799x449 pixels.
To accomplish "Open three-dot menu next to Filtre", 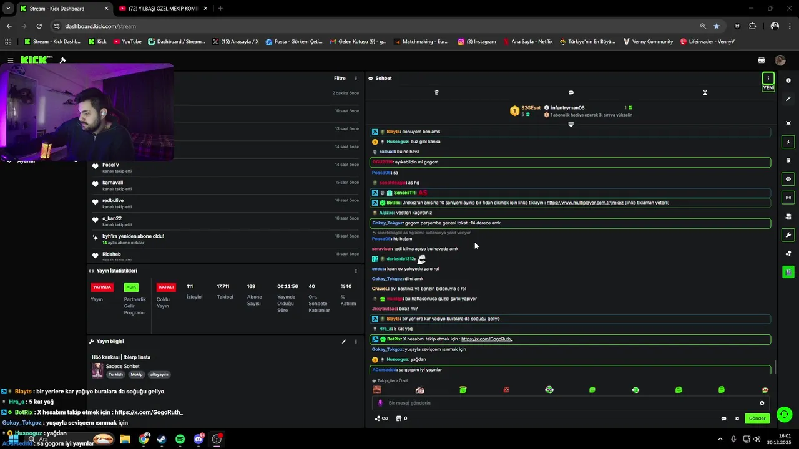I will [x=356, y=78].
